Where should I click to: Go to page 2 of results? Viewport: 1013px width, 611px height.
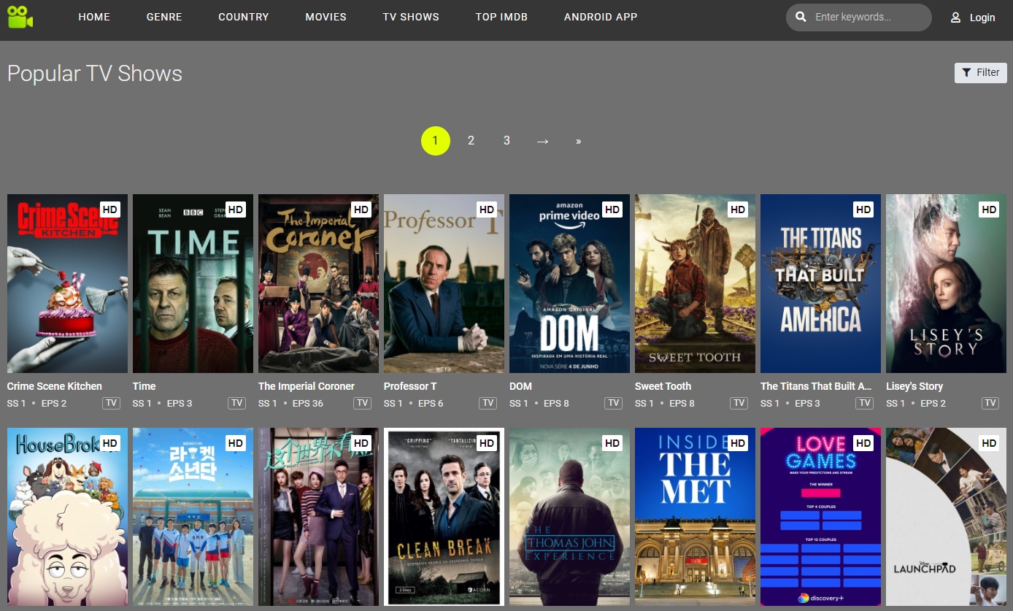click(x=471, y=141)
